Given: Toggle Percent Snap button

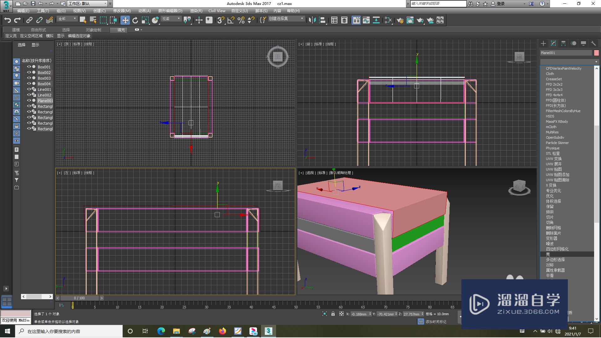Looking at the screenshot, I should click(x=241, y=20).
